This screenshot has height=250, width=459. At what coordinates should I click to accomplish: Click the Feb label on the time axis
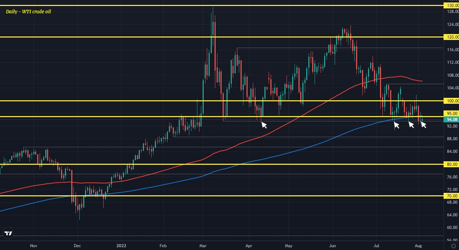click(163, 246)
